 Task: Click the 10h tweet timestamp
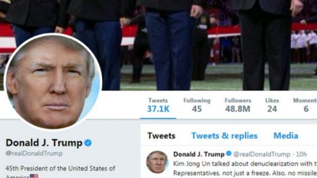pos(301,154)
